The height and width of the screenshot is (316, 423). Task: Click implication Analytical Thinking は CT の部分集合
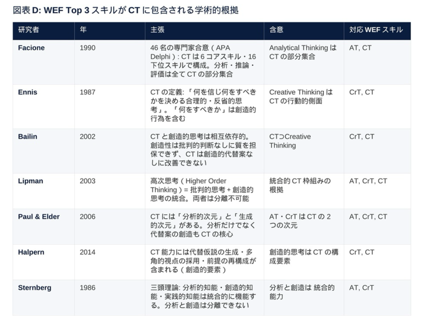point(303,52)
